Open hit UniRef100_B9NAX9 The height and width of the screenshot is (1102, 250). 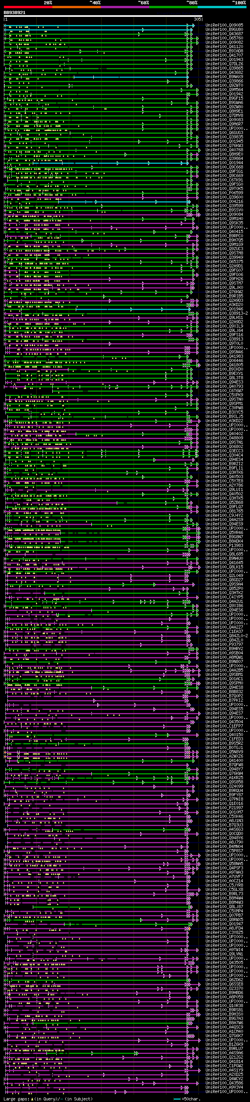tap(224, 77)
